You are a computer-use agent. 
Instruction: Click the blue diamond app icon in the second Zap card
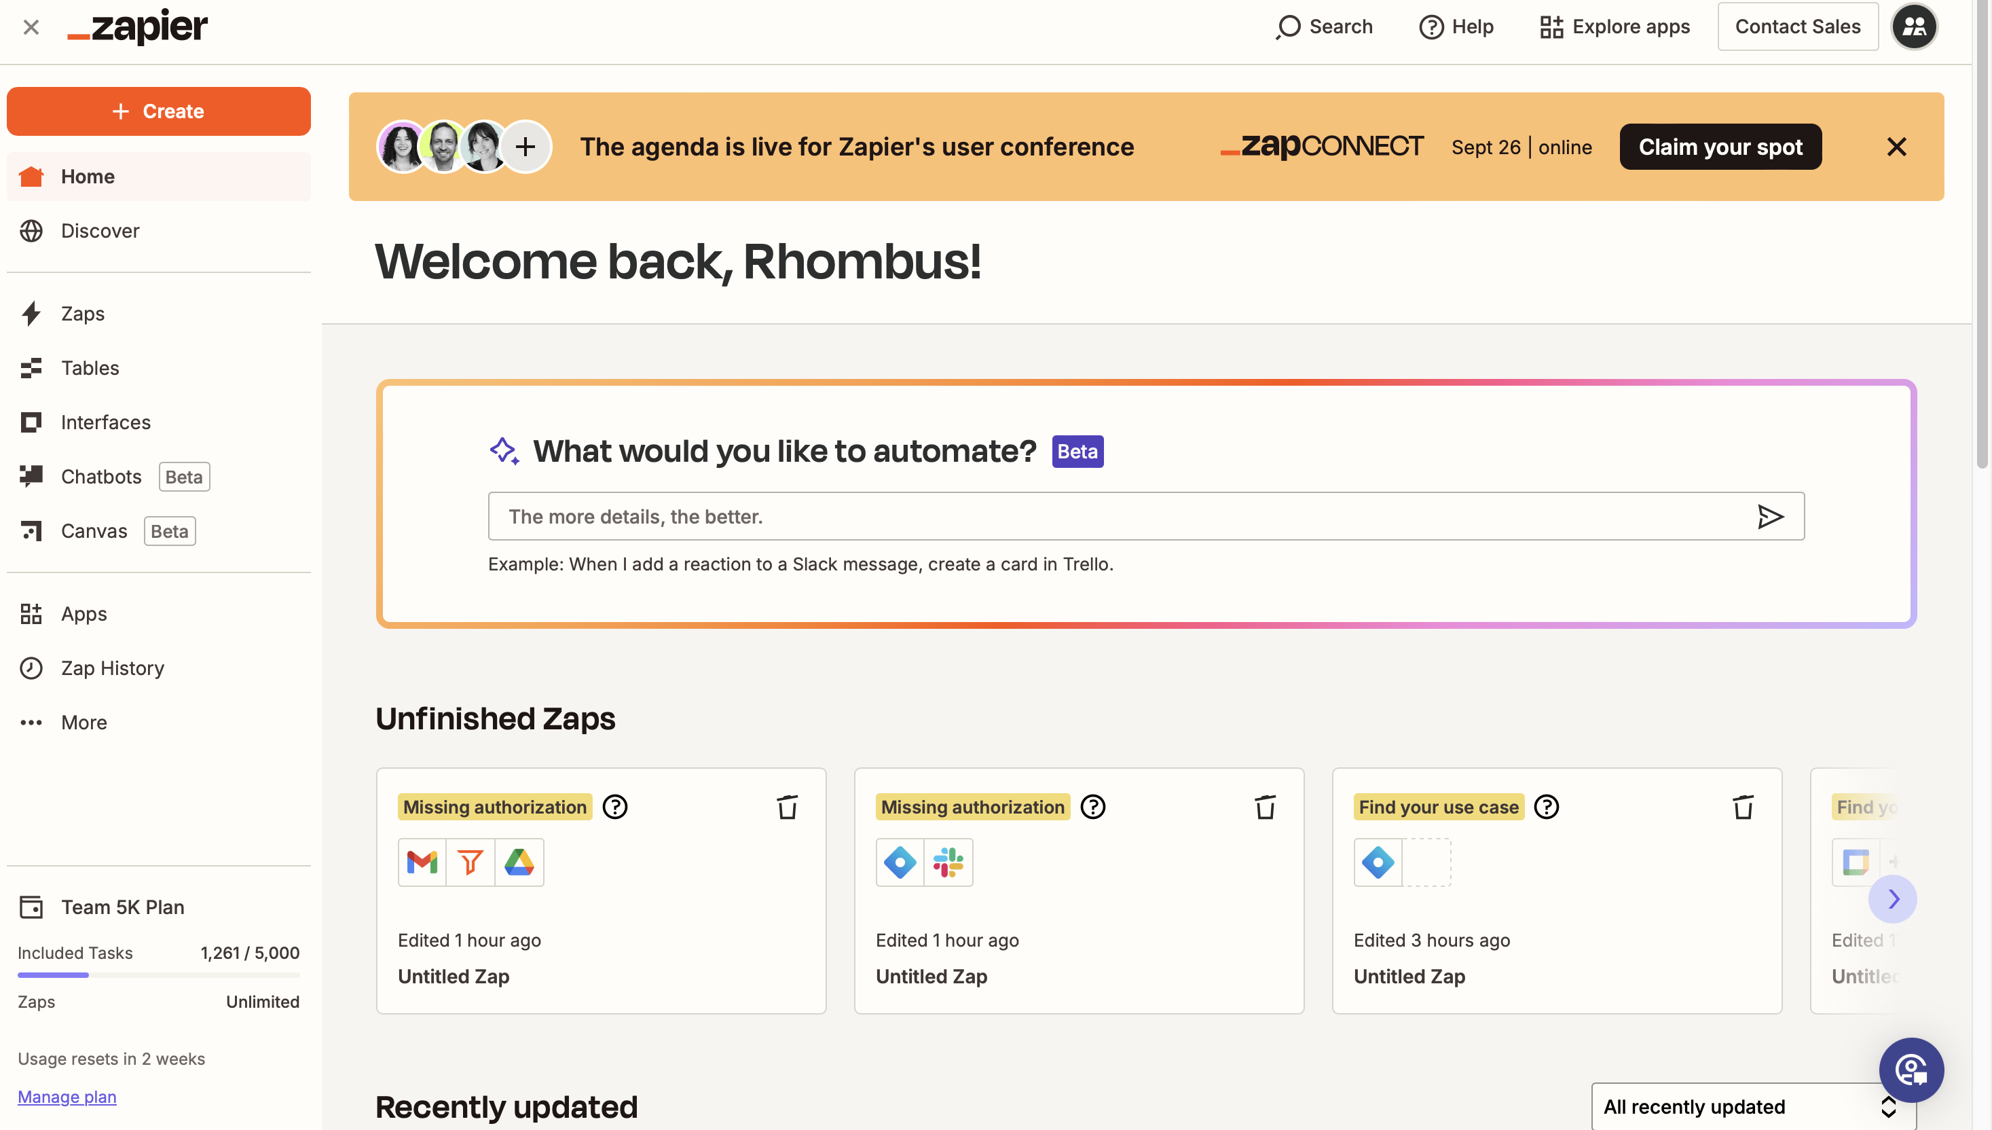pyautogui.click(x=900, y=862)
